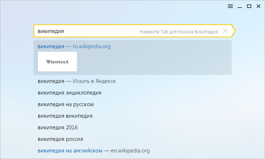Screen dimensions: 265x159
Task: Open the browser hamburger menu
Action: 230,6
